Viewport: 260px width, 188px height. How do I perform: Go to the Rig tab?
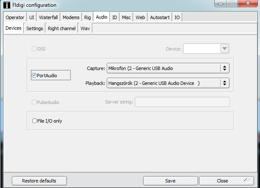click(87, 17)
